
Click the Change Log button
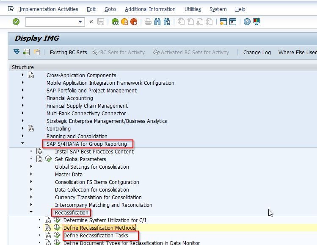pyautogui.click(x=257, y=53)
